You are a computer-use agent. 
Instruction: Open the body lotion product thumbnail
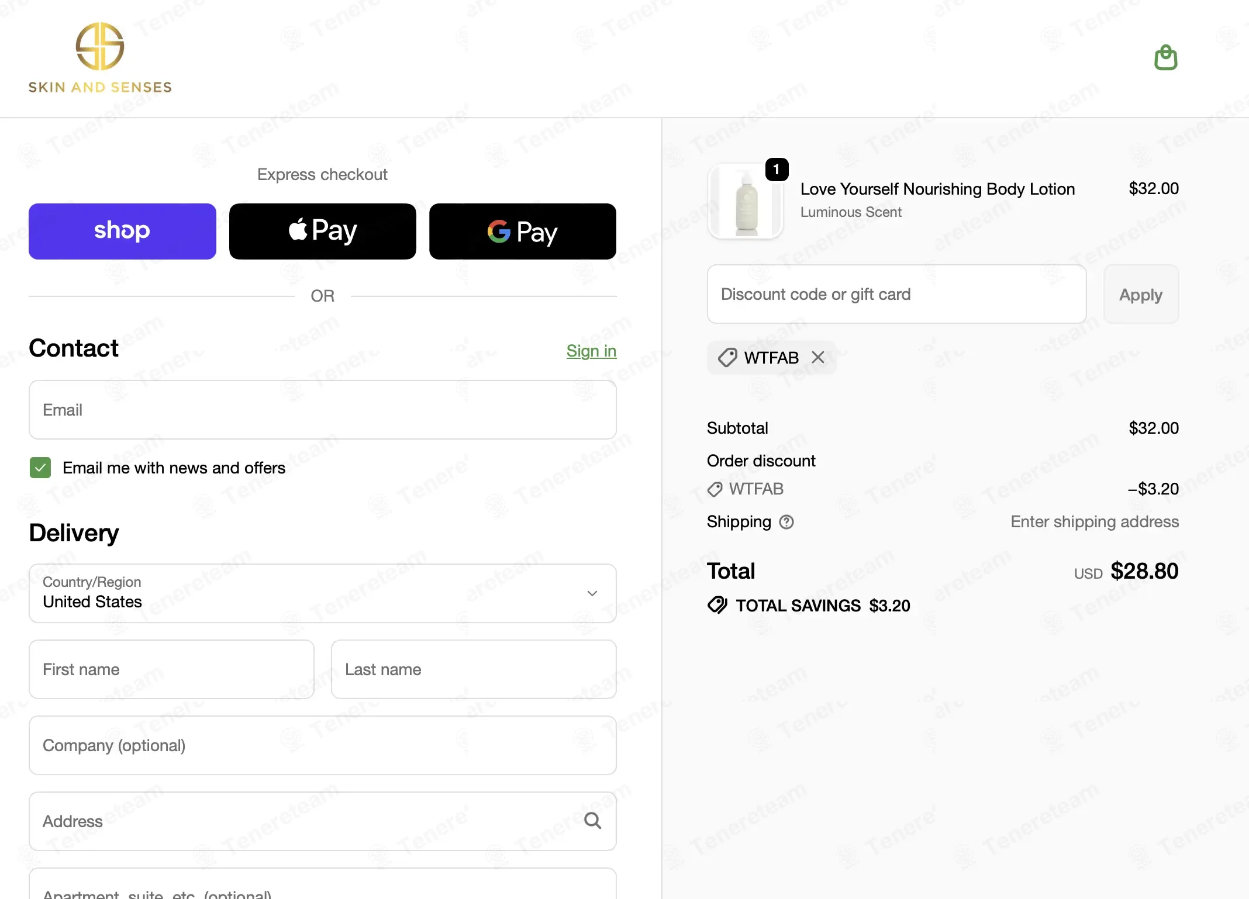point(746,202)
